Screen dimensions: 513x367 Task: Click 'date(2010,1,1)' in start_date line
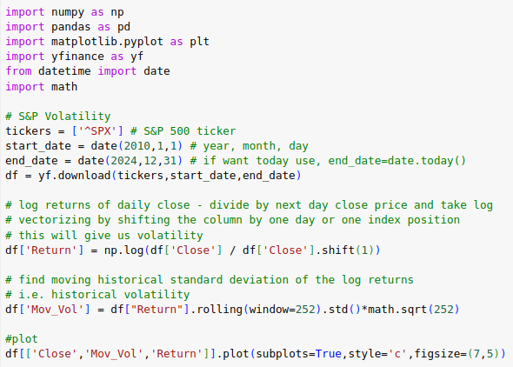click(x=137, y=146)
